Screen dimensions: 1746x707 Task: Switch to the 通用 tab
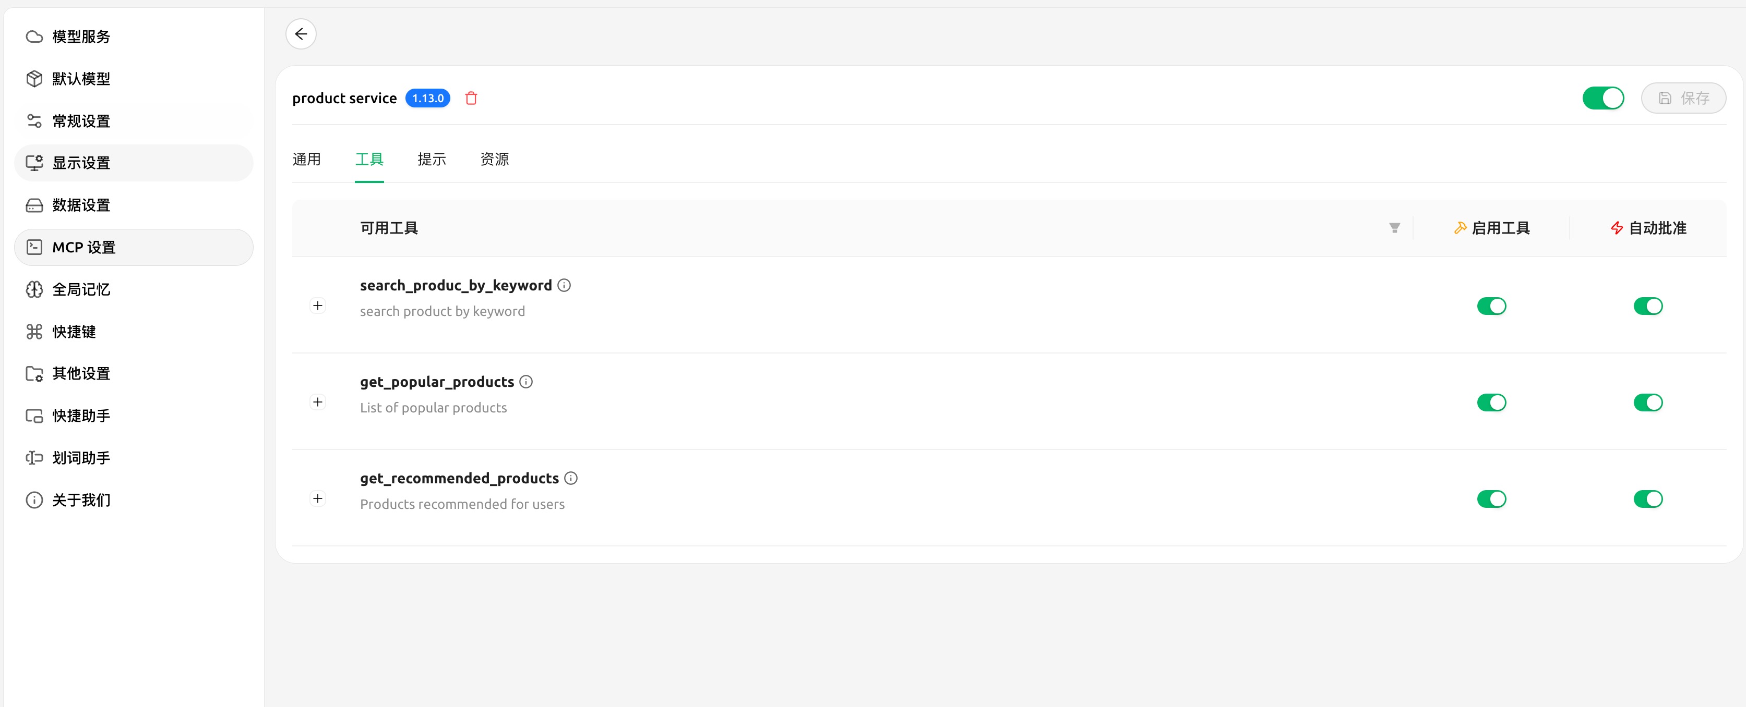[x=306, y=159]
